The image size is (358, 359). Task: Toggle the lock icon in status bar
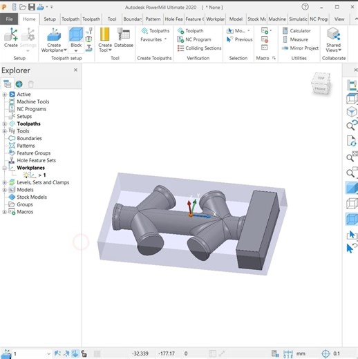point(84,353)
